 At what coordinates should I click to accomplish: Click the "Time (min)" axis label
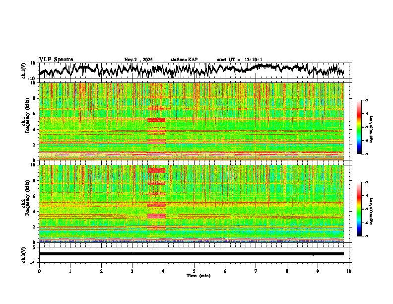pos(198,276)
